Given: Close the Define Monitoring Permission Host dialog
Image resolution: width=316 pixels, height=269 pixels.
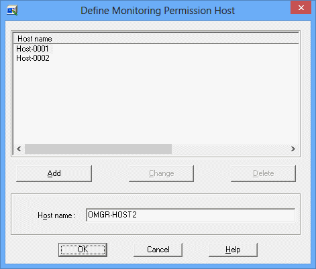Looking at the screenshot, I should coord(301,7).
